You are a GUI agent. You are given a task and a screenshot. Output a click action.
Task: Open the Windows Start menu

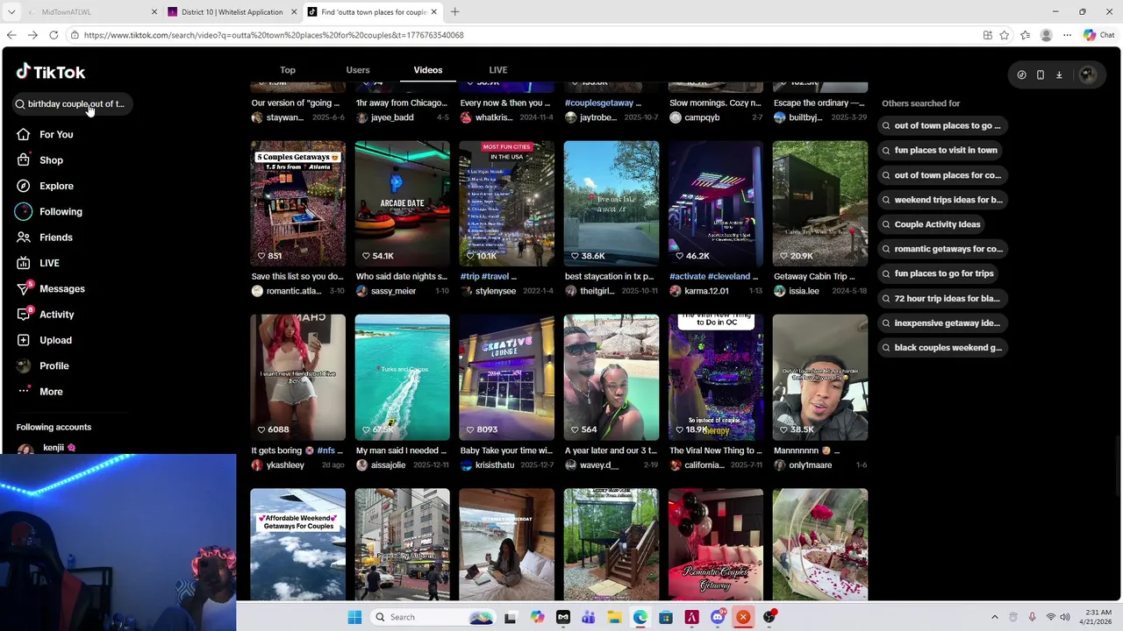pyautogui.click(x=354, y=617)
